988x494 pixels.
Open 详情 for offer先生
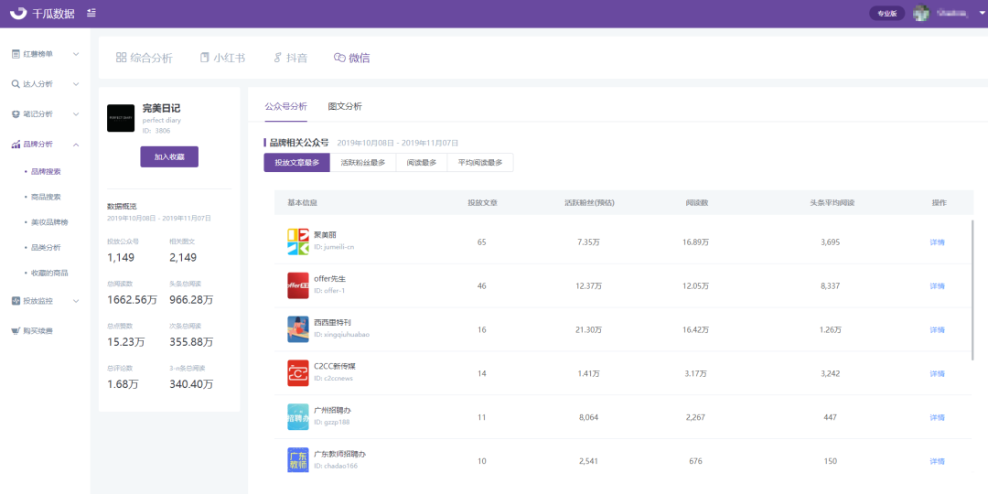point(938,286)
